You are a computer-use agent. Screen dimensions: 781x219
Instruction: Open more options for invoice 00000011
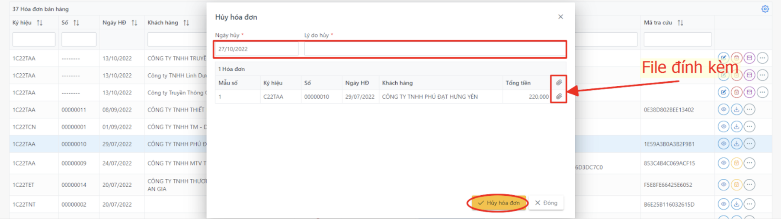749,109
